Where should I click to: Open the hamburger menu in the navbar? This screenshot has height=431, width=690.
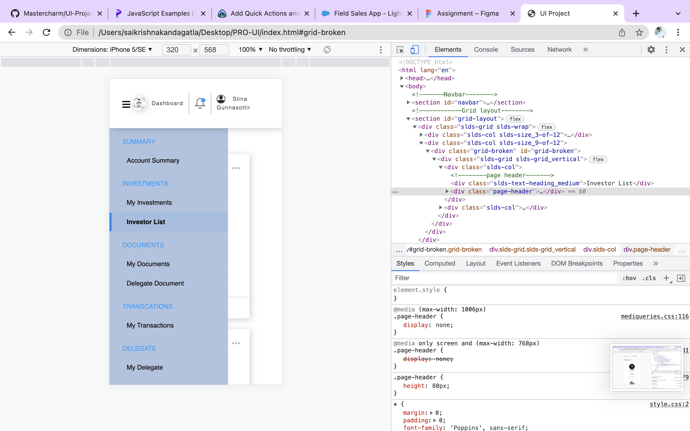coord(126,104)
